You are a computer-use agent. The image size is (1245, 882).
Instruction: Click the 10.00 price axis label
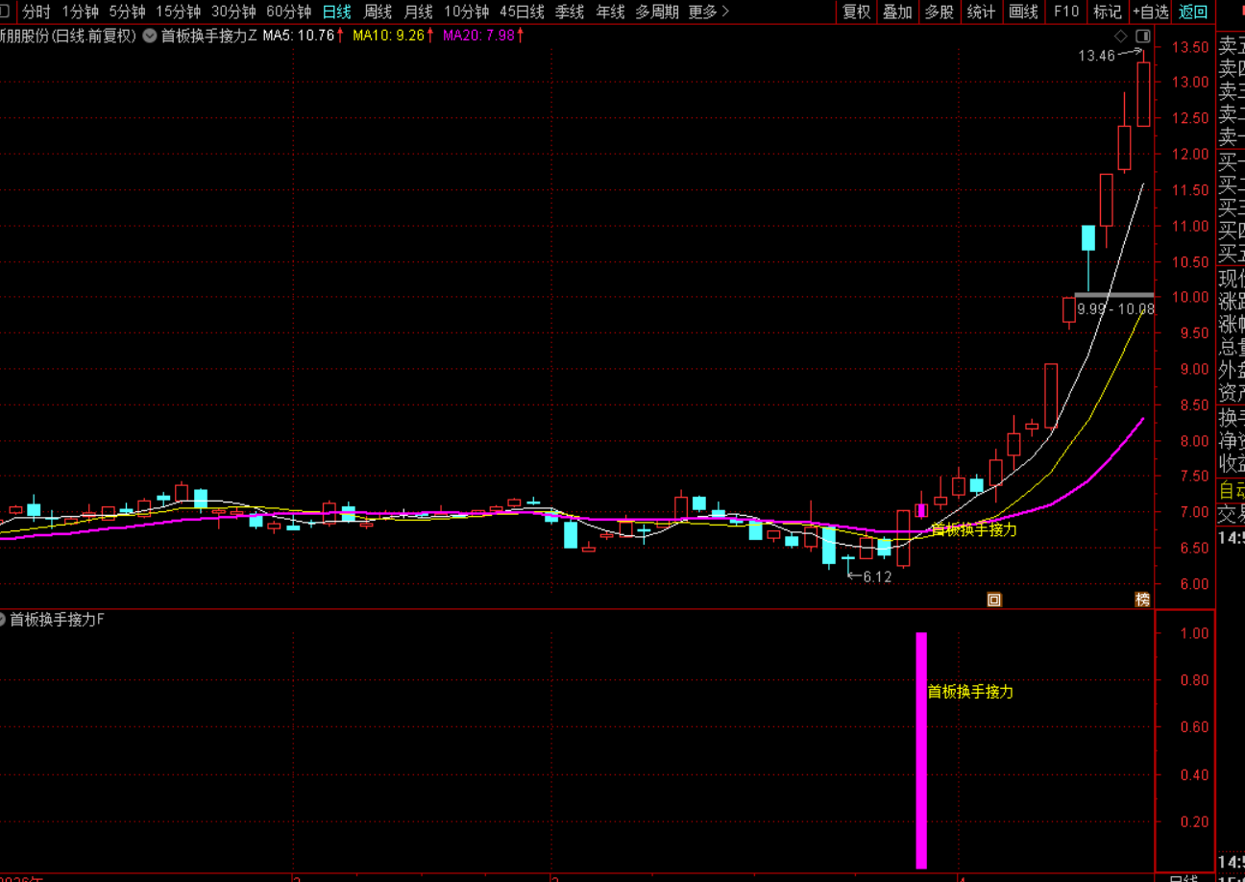coord(1189,298)
